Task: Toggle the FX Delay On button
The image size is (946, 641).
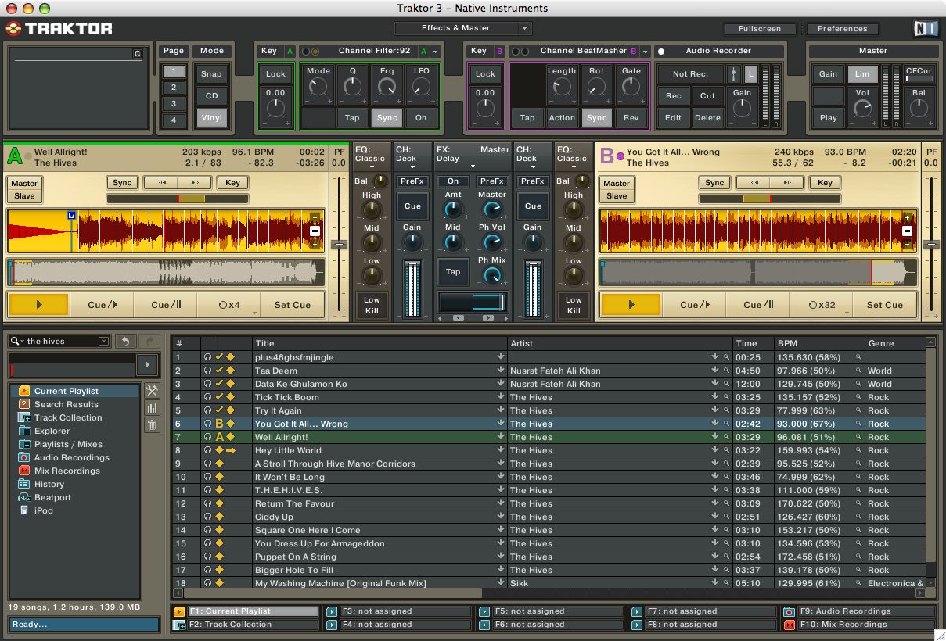Action: click(453, 181)
